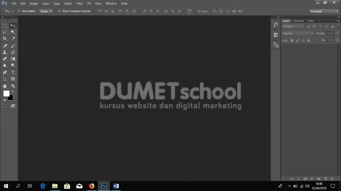
Task: Select the Horizontal Type tool
Action: tap(13, 72)
